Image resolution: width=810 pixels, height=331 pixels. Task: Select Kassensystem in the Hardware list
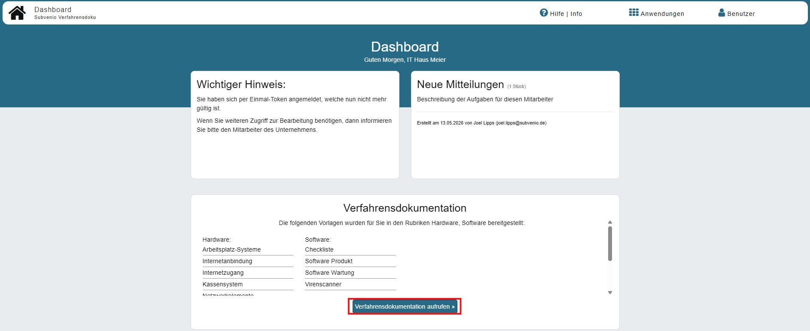[x=222, y=284]
